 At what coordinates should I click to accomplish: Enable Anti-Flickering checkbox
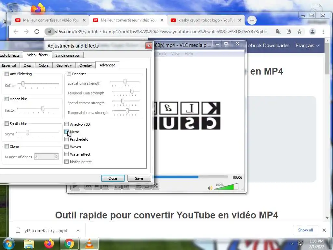(x=7, y=74)
